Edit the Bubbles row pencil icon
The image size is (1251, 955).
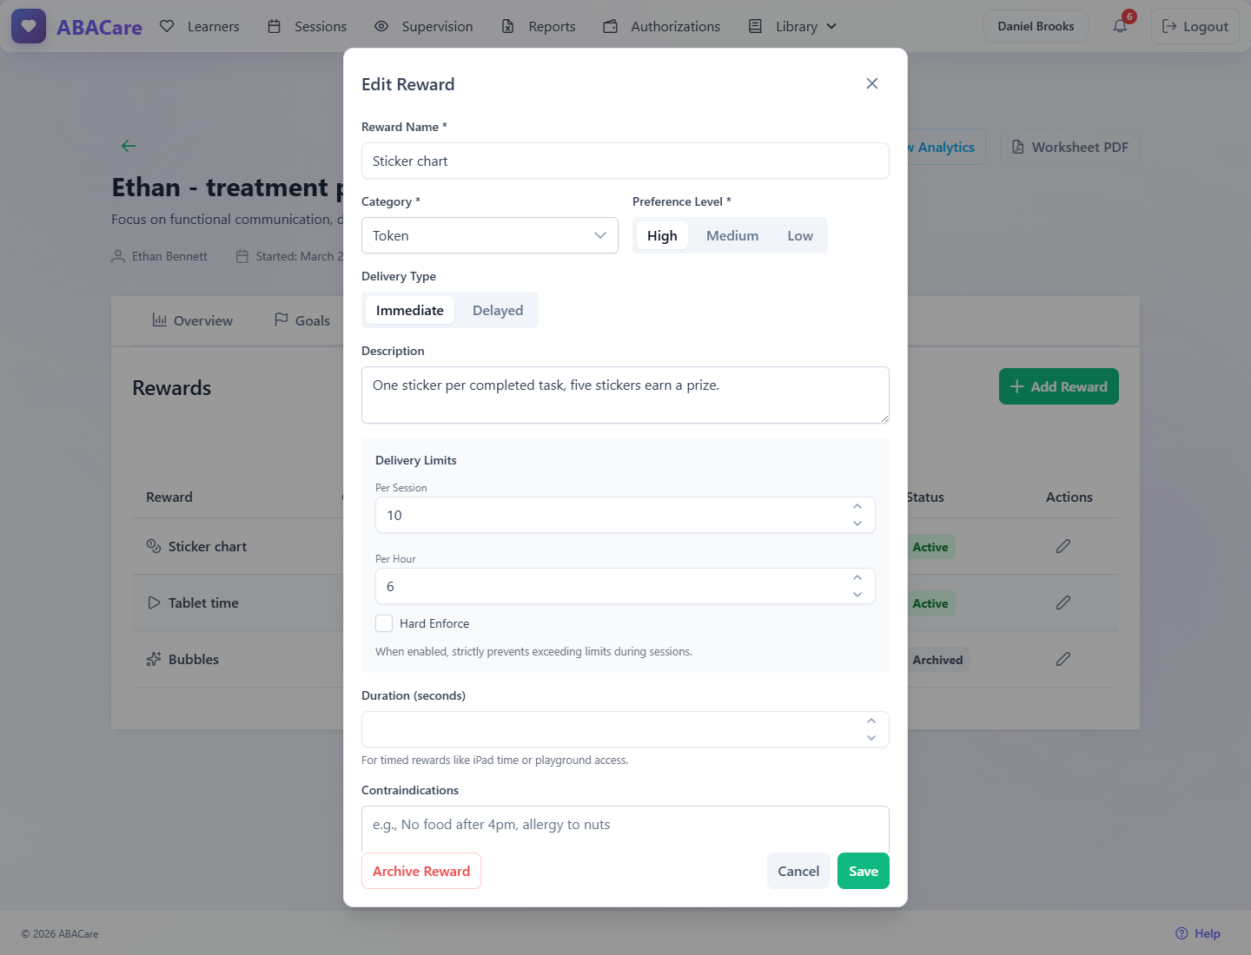click(x=1062, y=659)
